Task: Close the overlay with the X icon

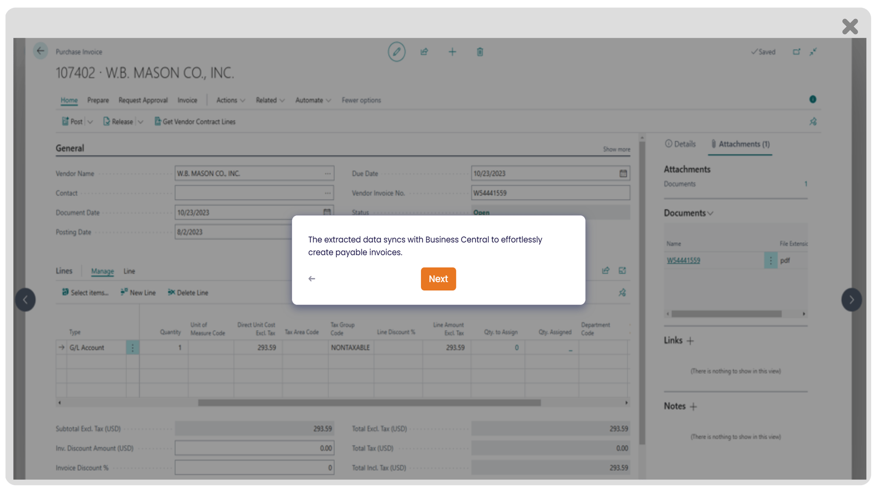Action: [x=850, y=26]
